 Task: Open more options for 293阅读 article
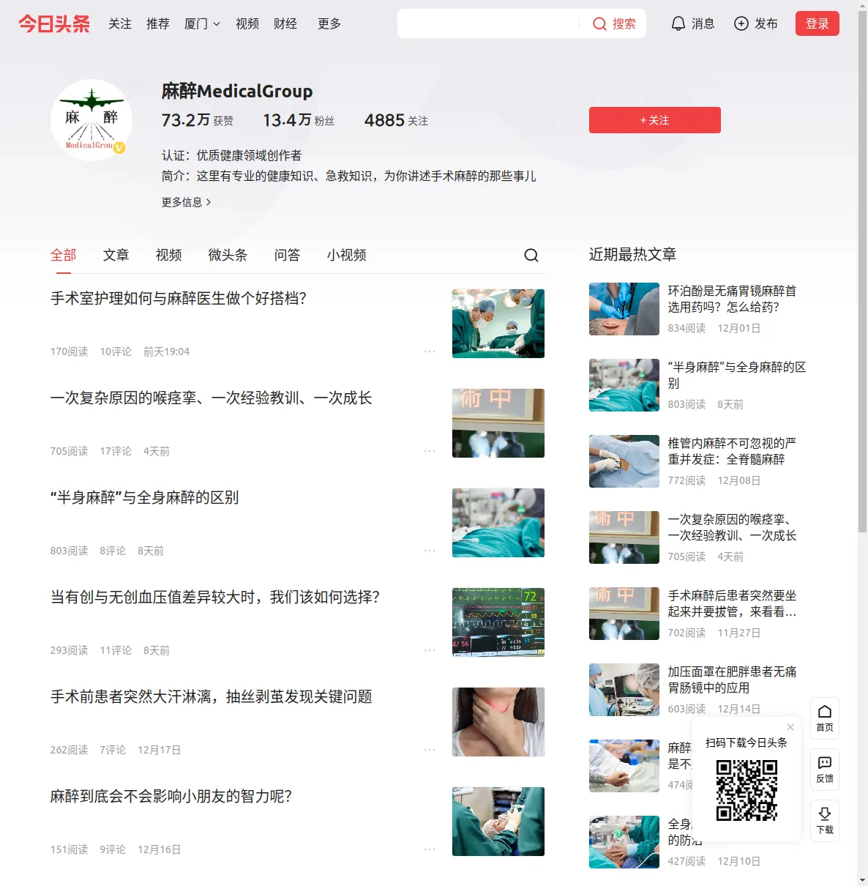430,650
